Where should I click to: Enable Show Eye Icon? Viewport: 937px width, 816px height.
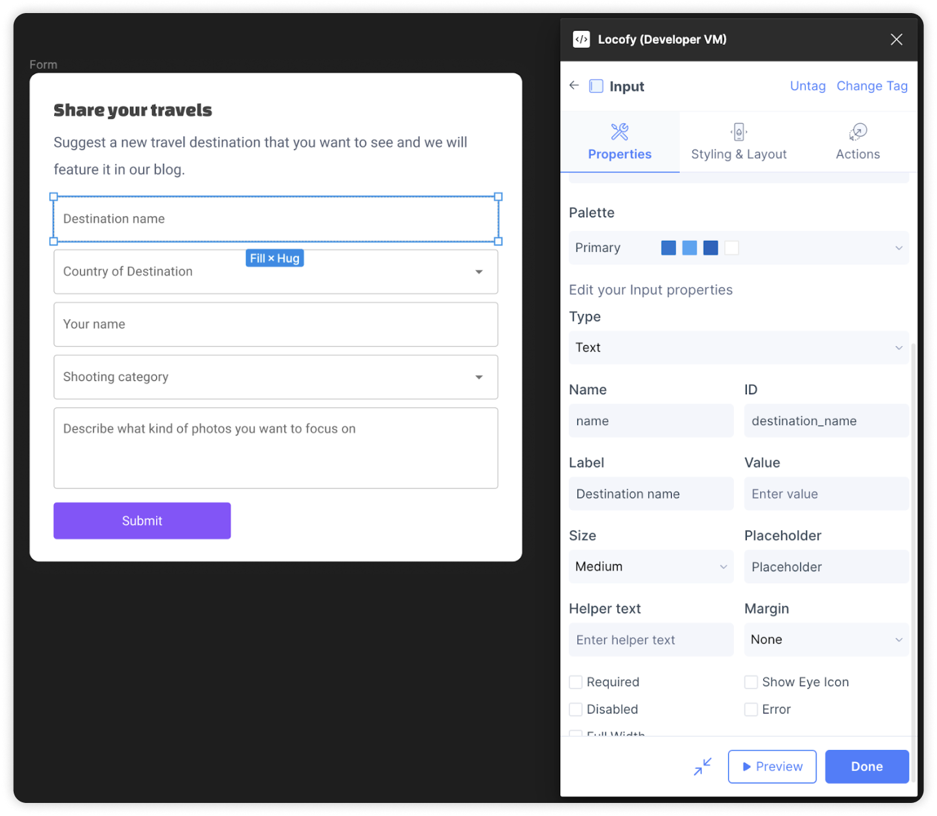(x=751, y=682)
